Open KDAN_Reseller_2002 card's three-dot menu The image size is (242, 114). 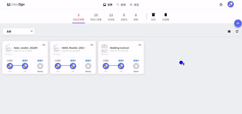pyautogui.click(x=92, y=45)
